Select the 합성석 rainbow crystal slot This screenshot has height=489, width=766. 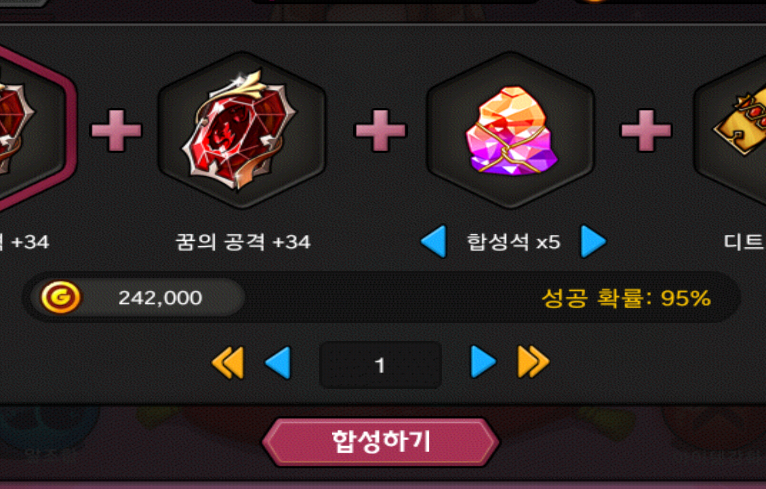coord(510,130)
